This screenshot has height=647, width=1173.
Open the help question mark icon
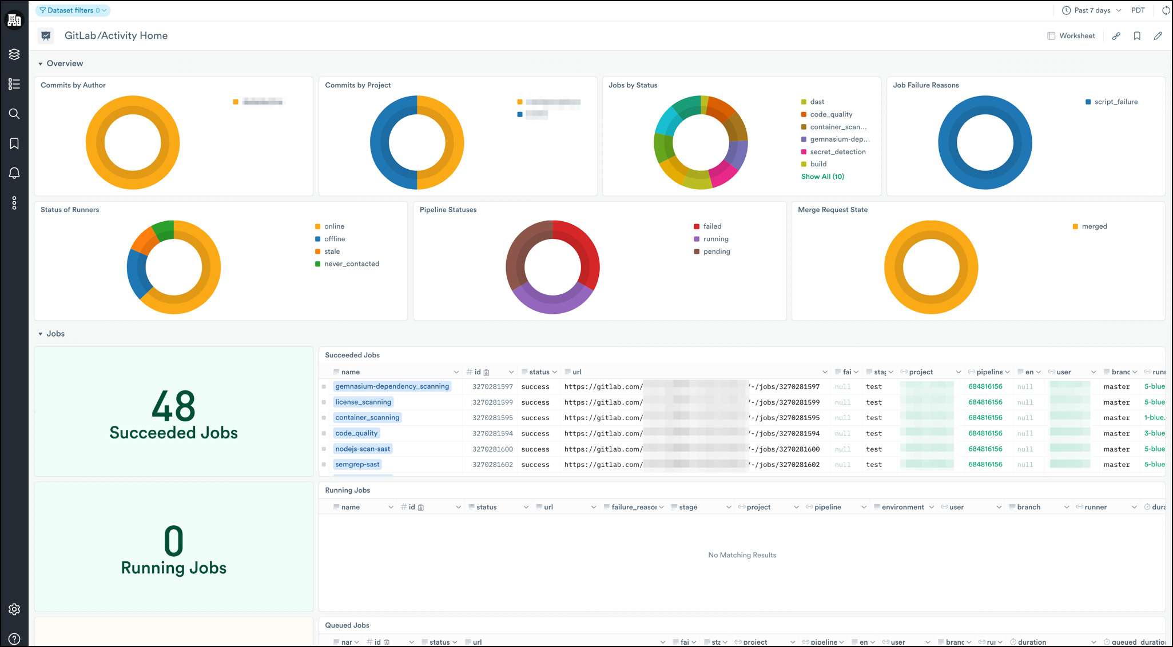(x=14, y=638)
